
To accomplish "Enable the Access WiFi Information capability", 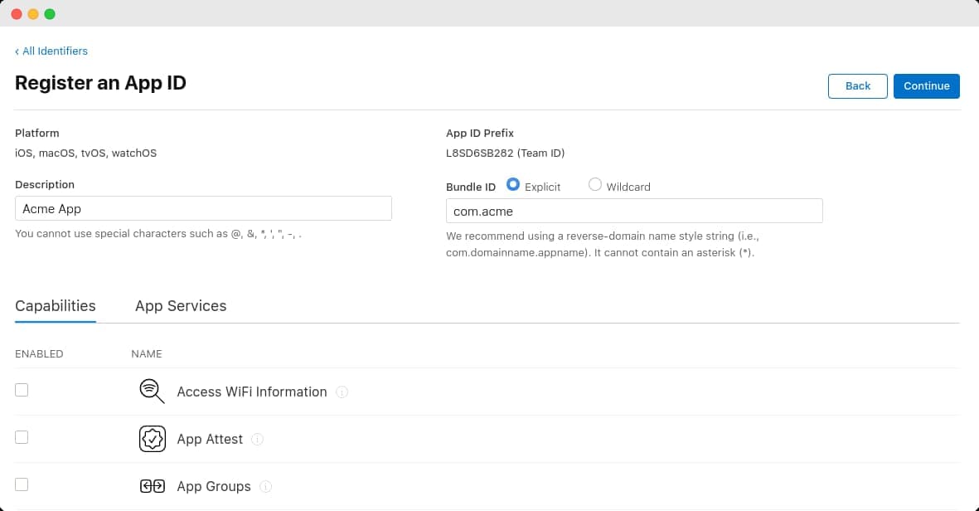I will click(x=22, y=389).
